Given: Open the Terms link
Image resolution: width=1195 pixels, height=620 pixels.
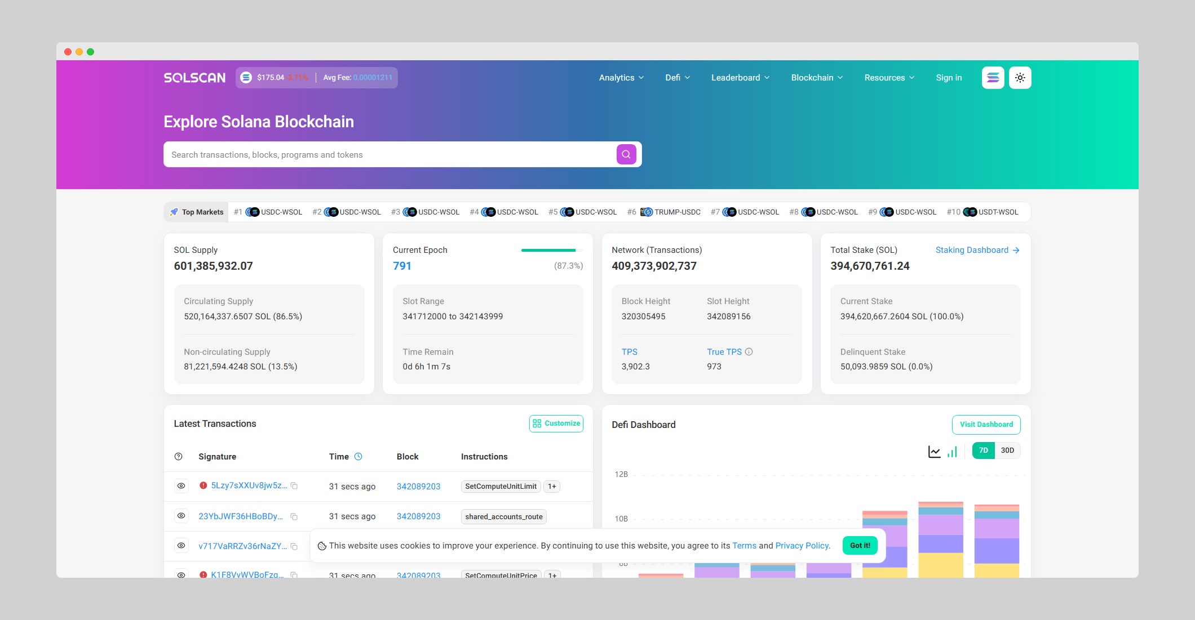Looking at the screenshot, I should 744,546.
